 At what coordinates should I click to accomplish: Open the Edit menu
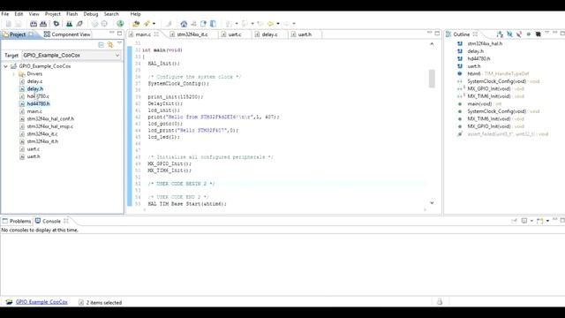[19, 14]
